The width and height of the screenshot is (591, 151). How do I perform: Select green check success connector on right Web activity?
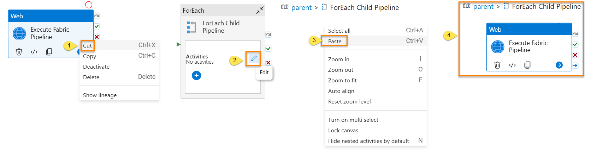pos(575,44)
